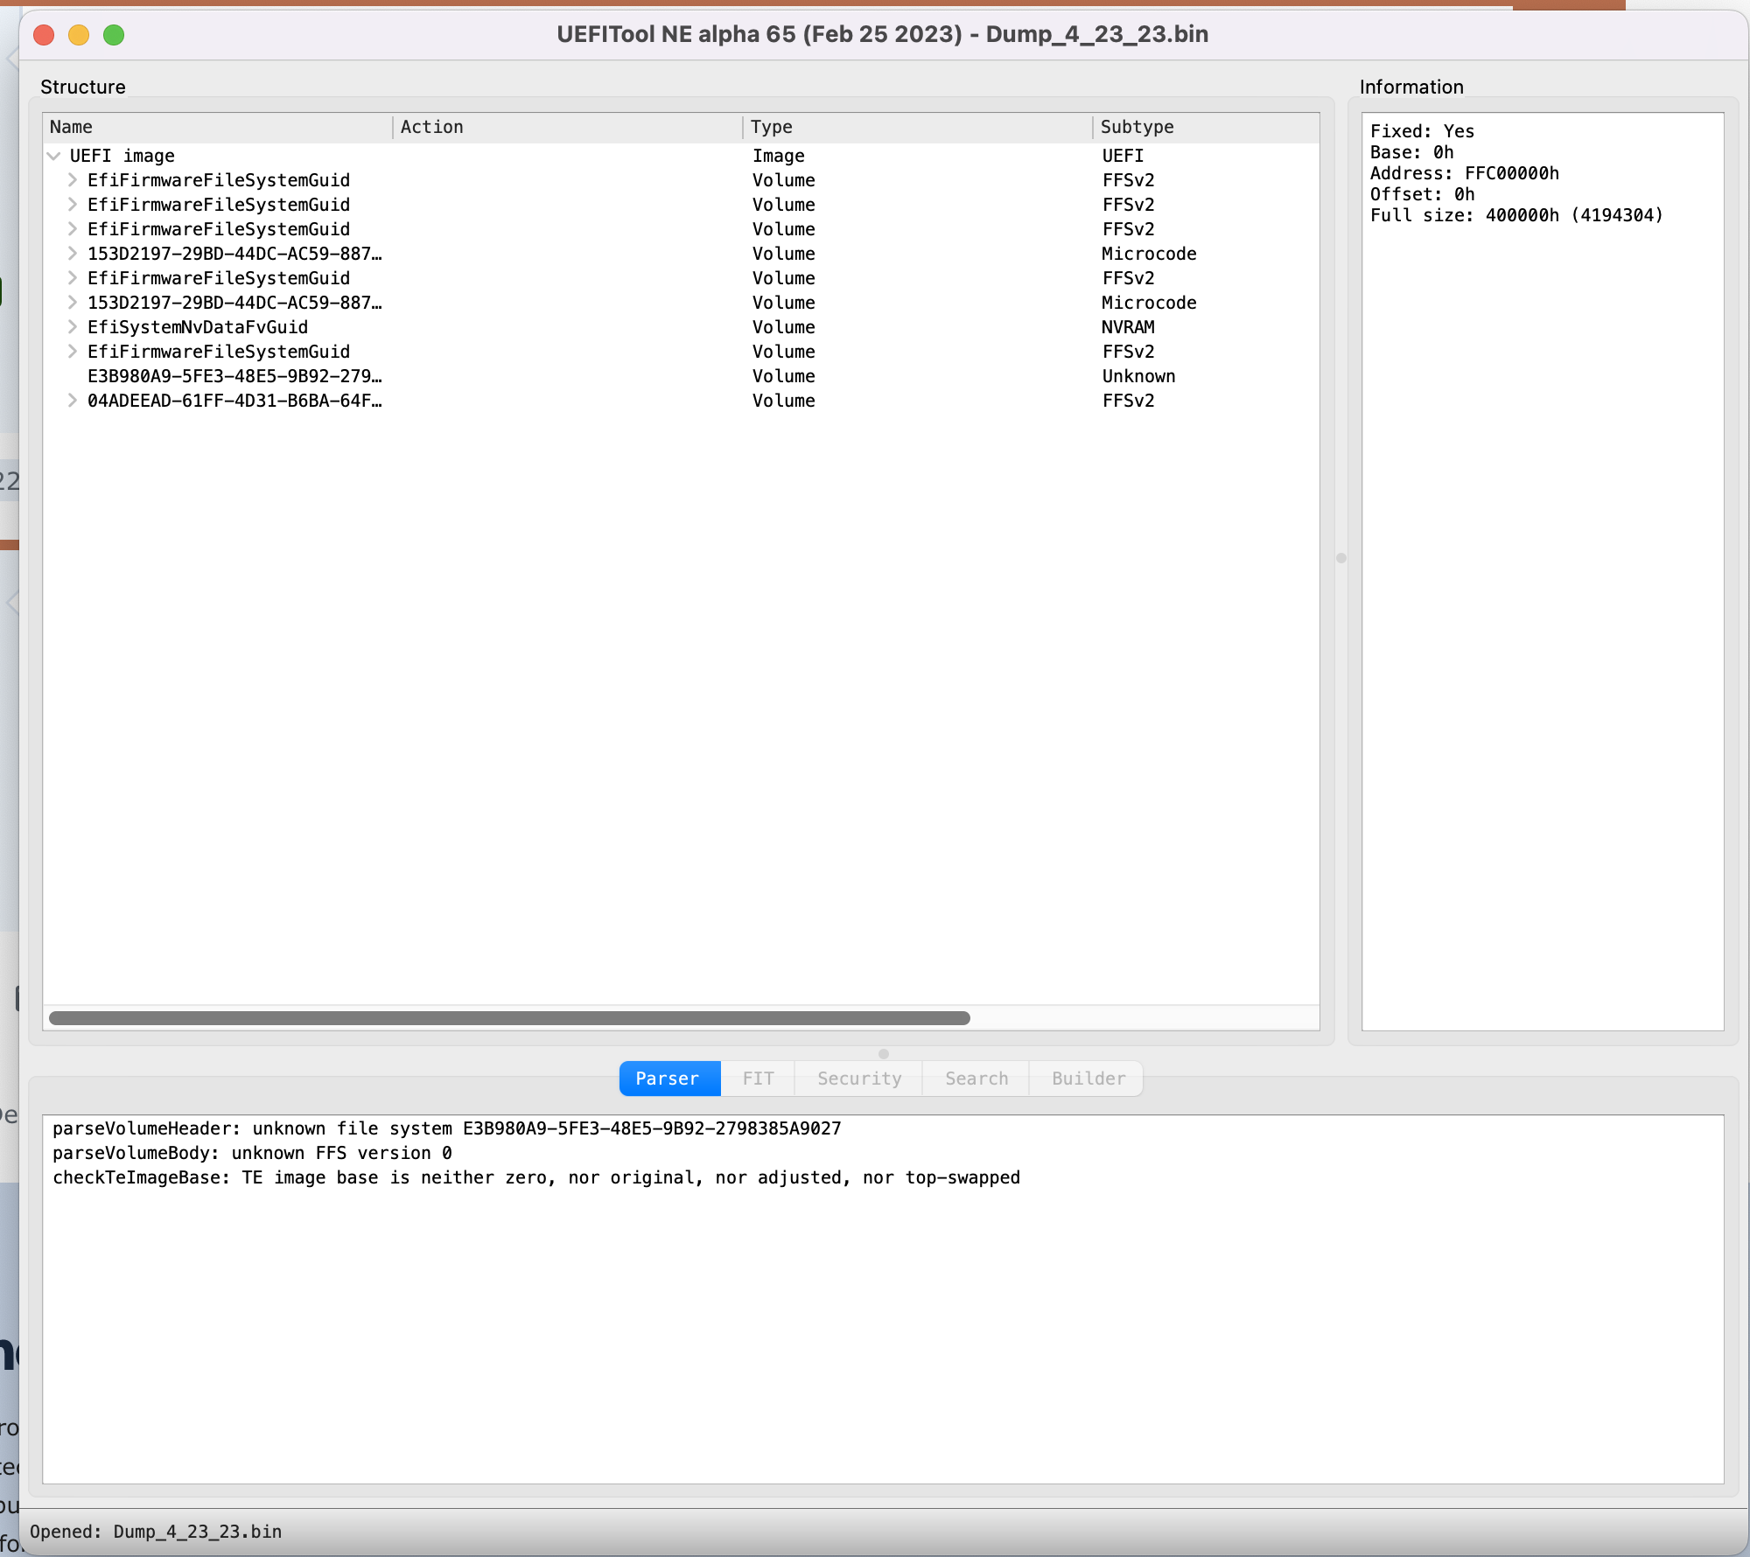Collapse the UEFI image root node
This screenshot has width=1750, height=1557.
54,156
